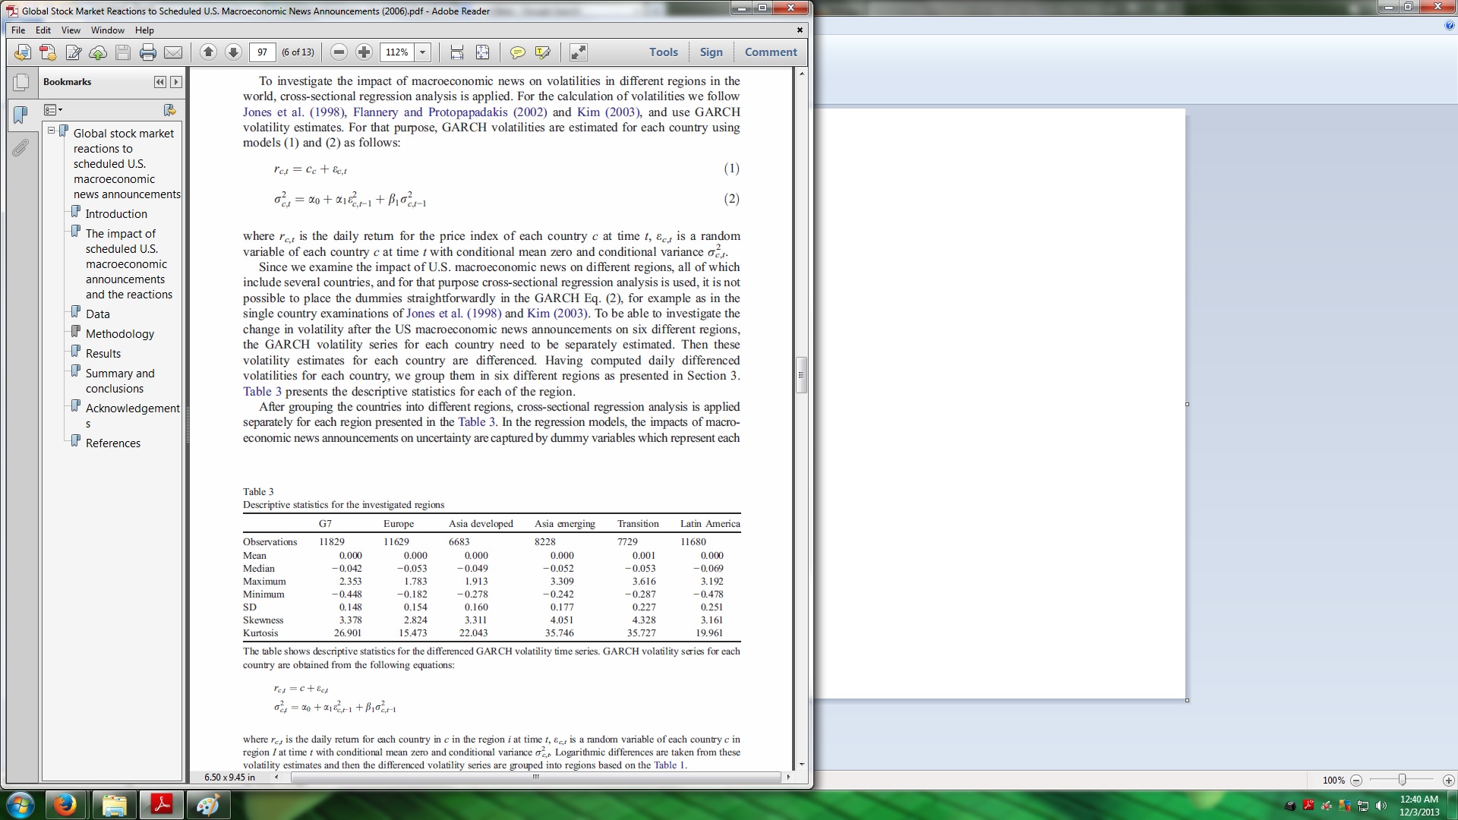Collapse the Global stock market bookmark tree
Viewport: 1458px width, 820px height.
tap(51, 131)
